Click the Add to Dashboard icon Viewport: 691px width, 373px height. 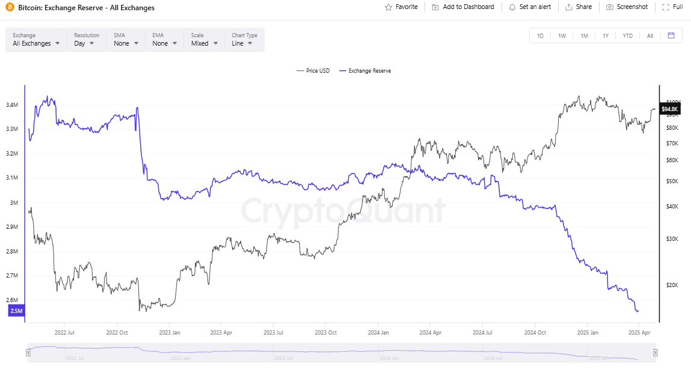[435, 7]
